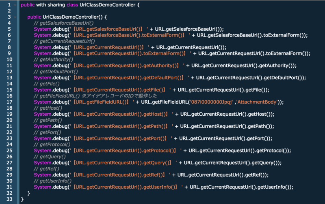Click 'URL.getCurrentRequestUrl());' on line 8
This screenshot has width=325, height=204.
click(x=191, y=47)
